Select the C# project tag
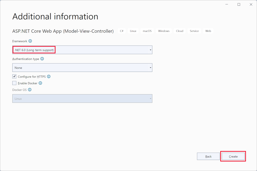The image size is (257, 171). pyautogui.click(x=122, y=31)
